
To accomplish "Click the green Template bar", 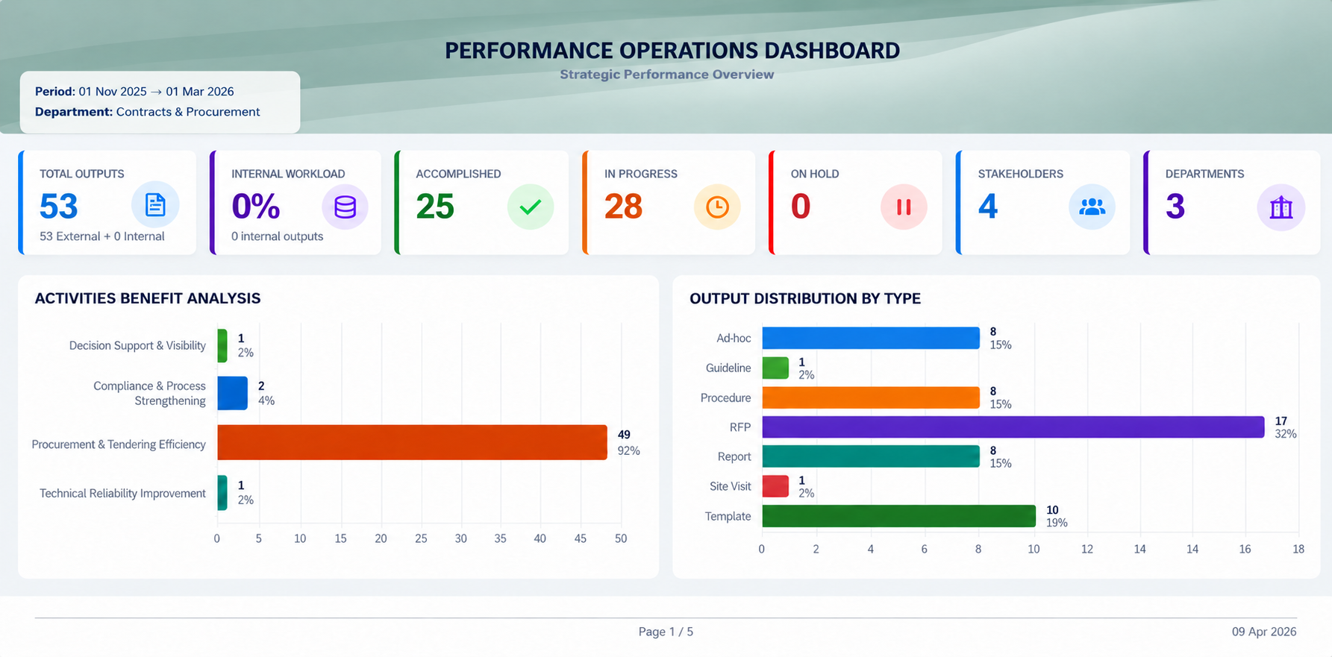I will point(898,516).
